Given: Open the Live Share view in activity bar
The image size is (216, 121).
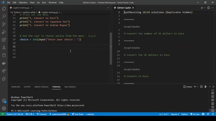Looking at the screenshot, I should (x=4, y=71).
